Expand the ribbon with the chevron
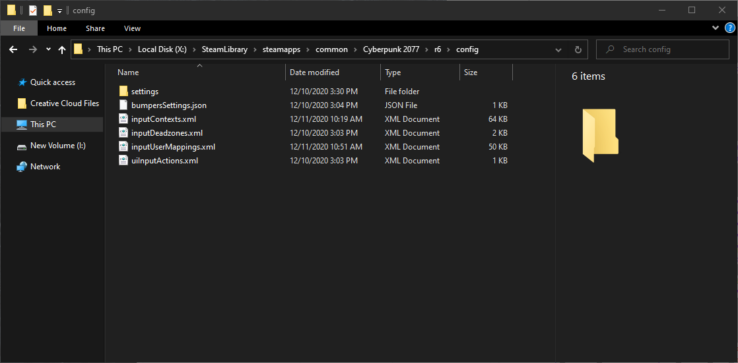 click(x=716, y=28)
